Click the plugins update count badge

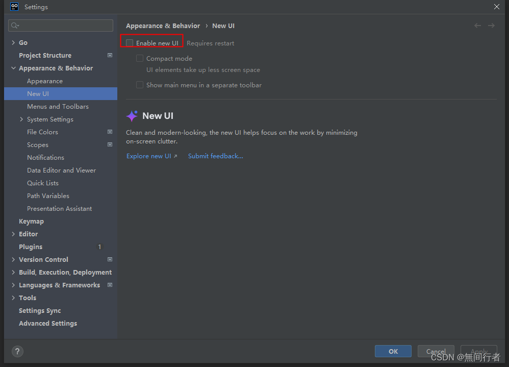click(x=99, y=247)
